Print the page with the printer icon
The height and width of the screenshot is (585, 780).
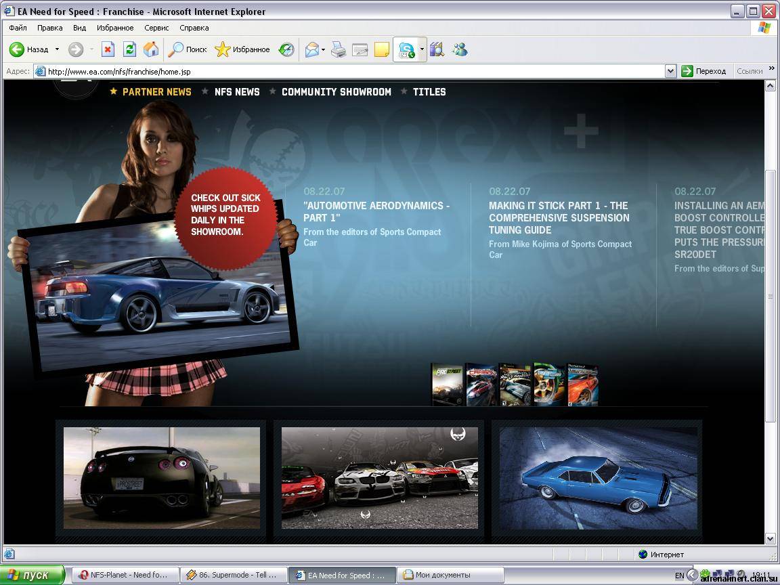(x=339, y=49)
